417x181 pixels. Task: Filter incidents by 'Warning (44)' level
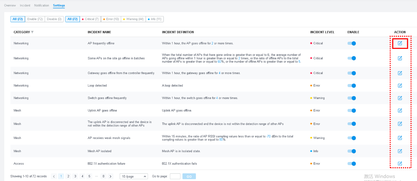click(133, 19)
